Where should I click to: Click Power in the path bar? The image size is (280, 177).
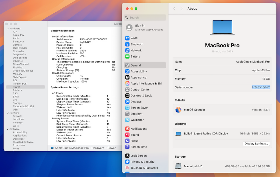tap(112, 148)
